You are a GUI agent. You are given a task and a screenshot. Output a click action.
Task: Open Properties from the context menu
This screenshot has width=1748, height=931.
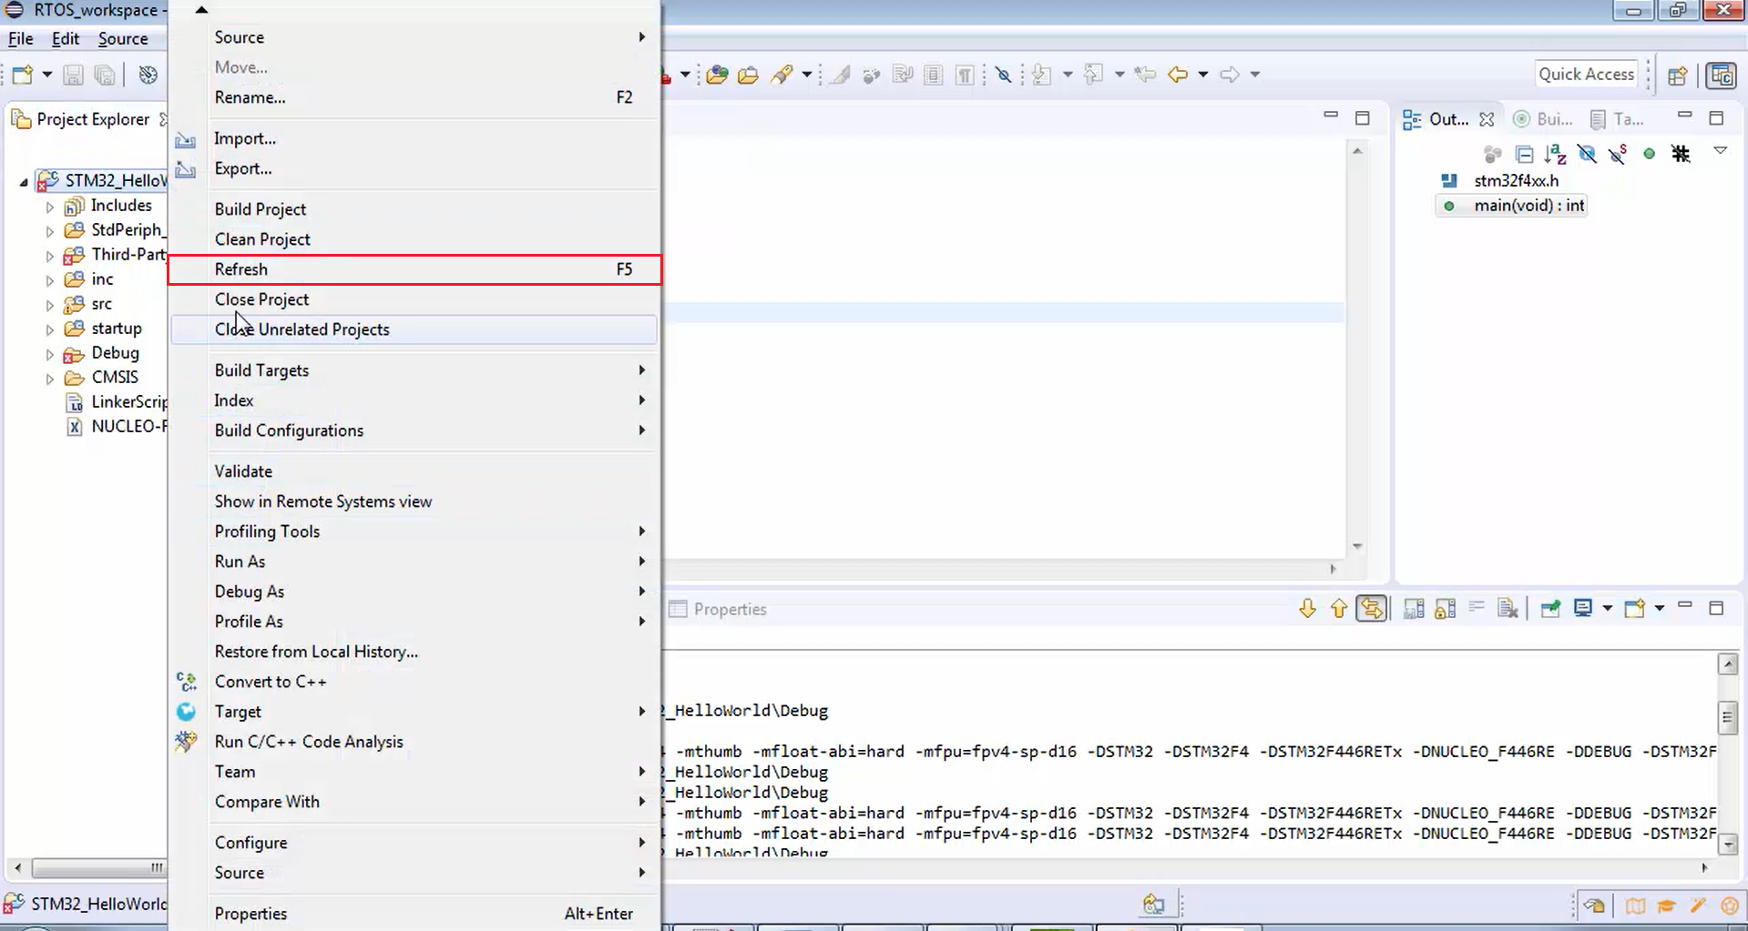click(414, 914)
